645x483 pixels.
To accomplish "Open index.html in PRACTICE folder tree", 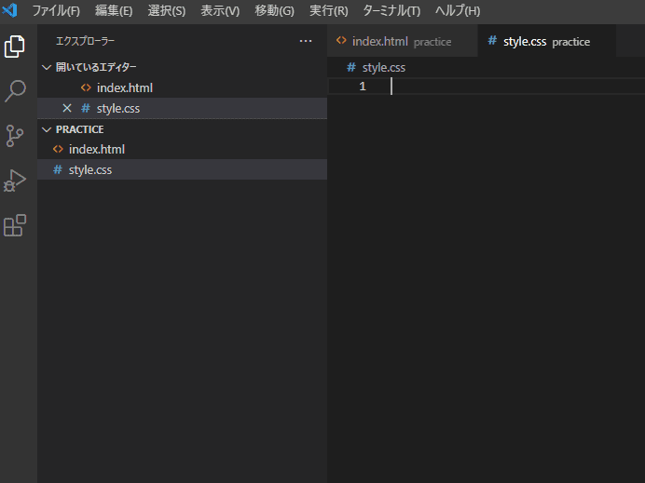I will [x=96, y=149].
